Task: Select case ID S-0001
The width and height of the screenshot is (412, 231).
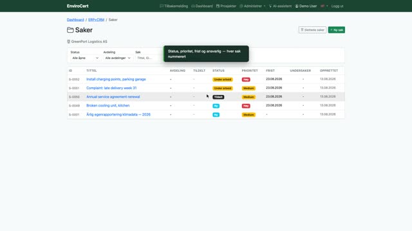Action: coord(74,115)
